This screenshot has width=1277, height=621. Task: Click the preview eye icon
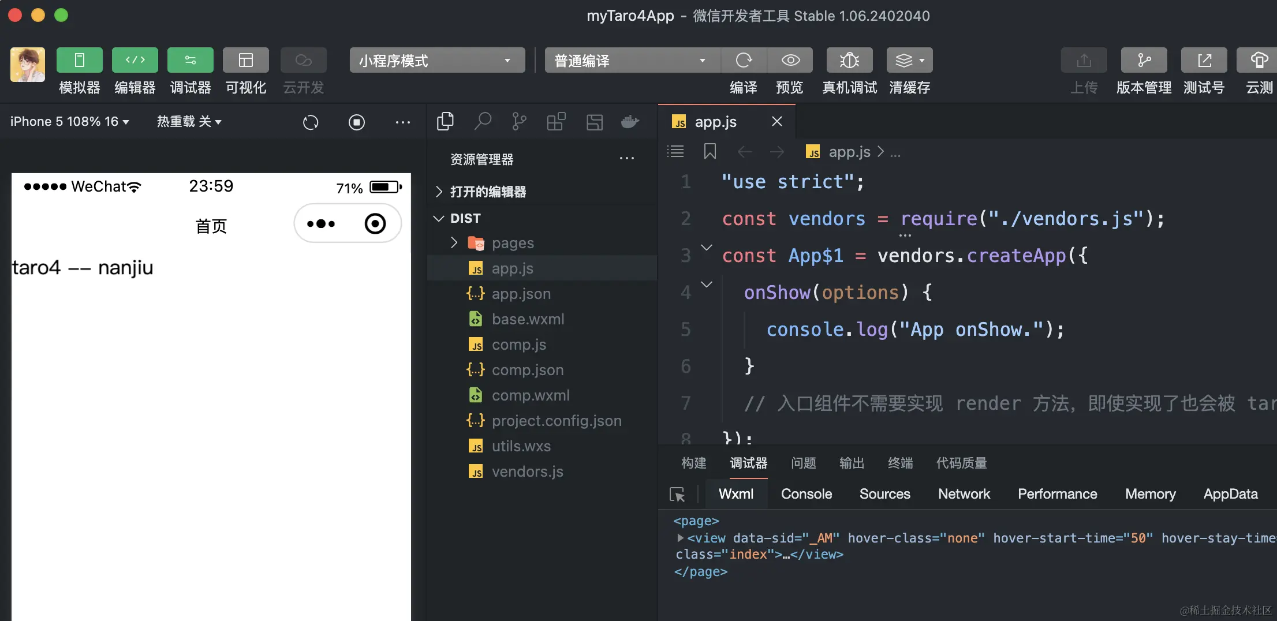tap(790, 60)
